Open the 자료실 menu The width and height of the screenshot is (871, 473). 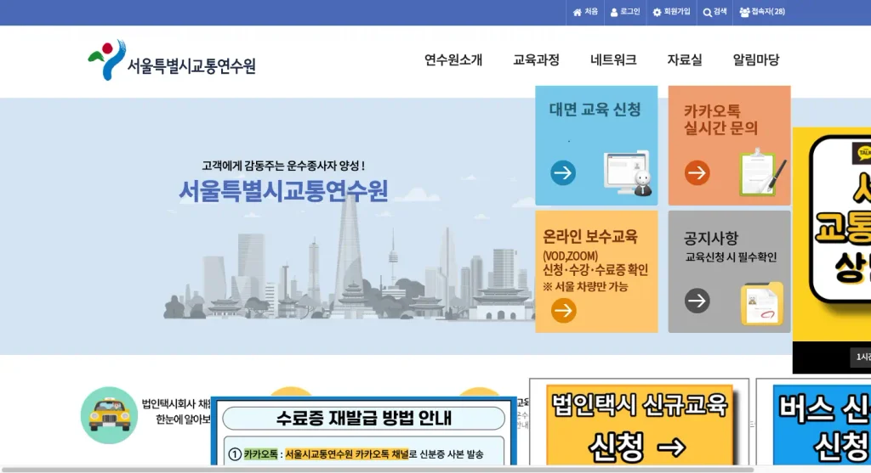click(x=685, y=59)
